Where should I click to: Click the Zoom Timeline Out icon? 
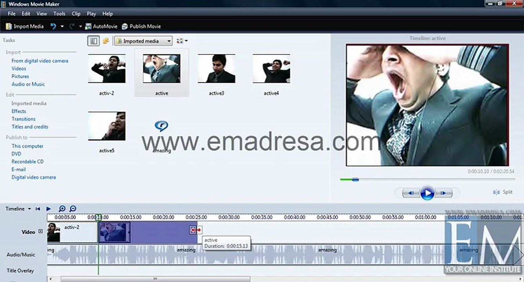(x=72, y=209)
